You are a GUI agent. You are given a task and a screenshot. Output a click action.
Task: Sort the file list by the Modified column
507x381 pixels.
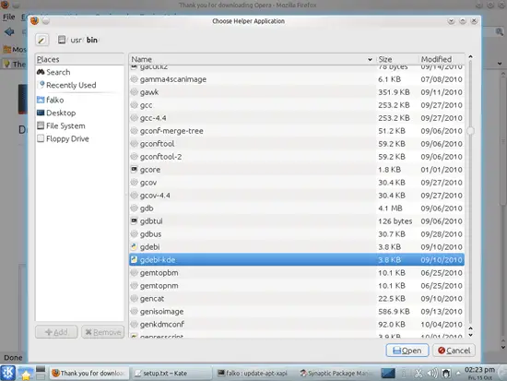442,60
